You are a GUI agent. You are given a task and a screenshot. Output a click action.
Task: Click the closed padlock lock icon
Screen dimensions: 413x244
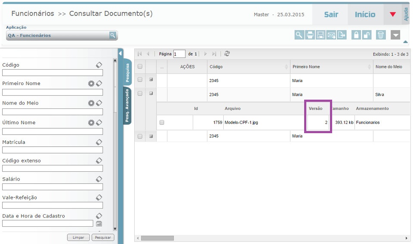point(356,35)
